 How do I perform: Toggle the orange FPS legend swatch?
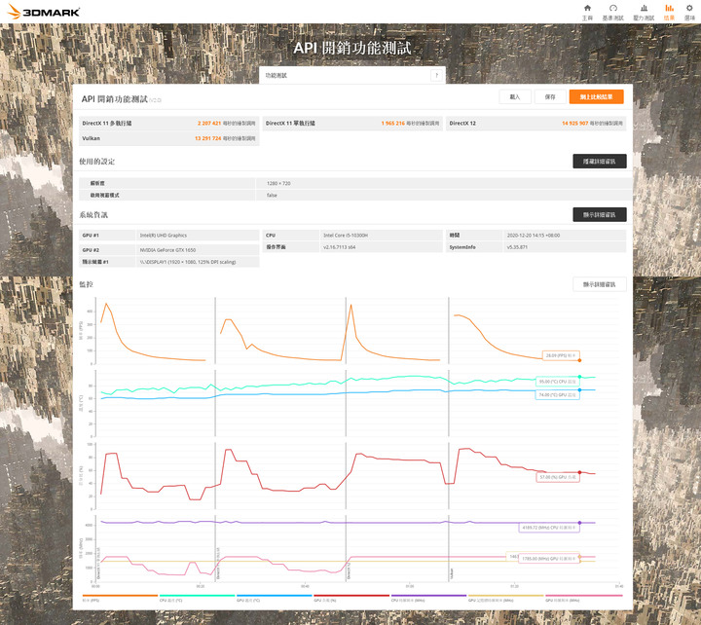coord(118,597)
